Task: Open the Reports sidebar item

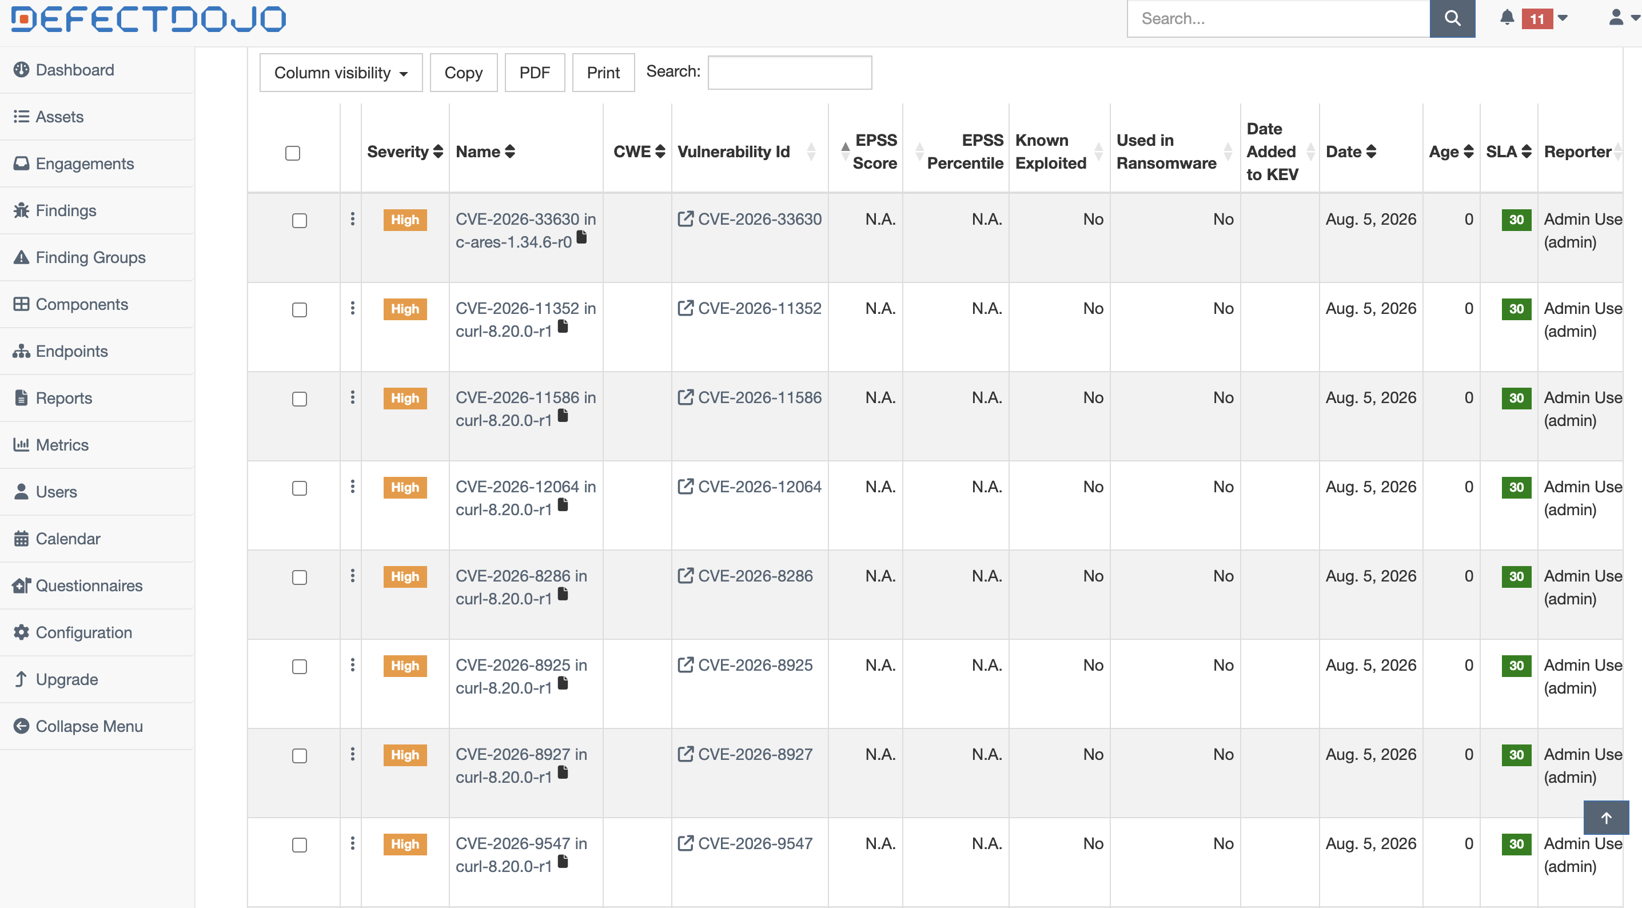Action: point(97,398)
